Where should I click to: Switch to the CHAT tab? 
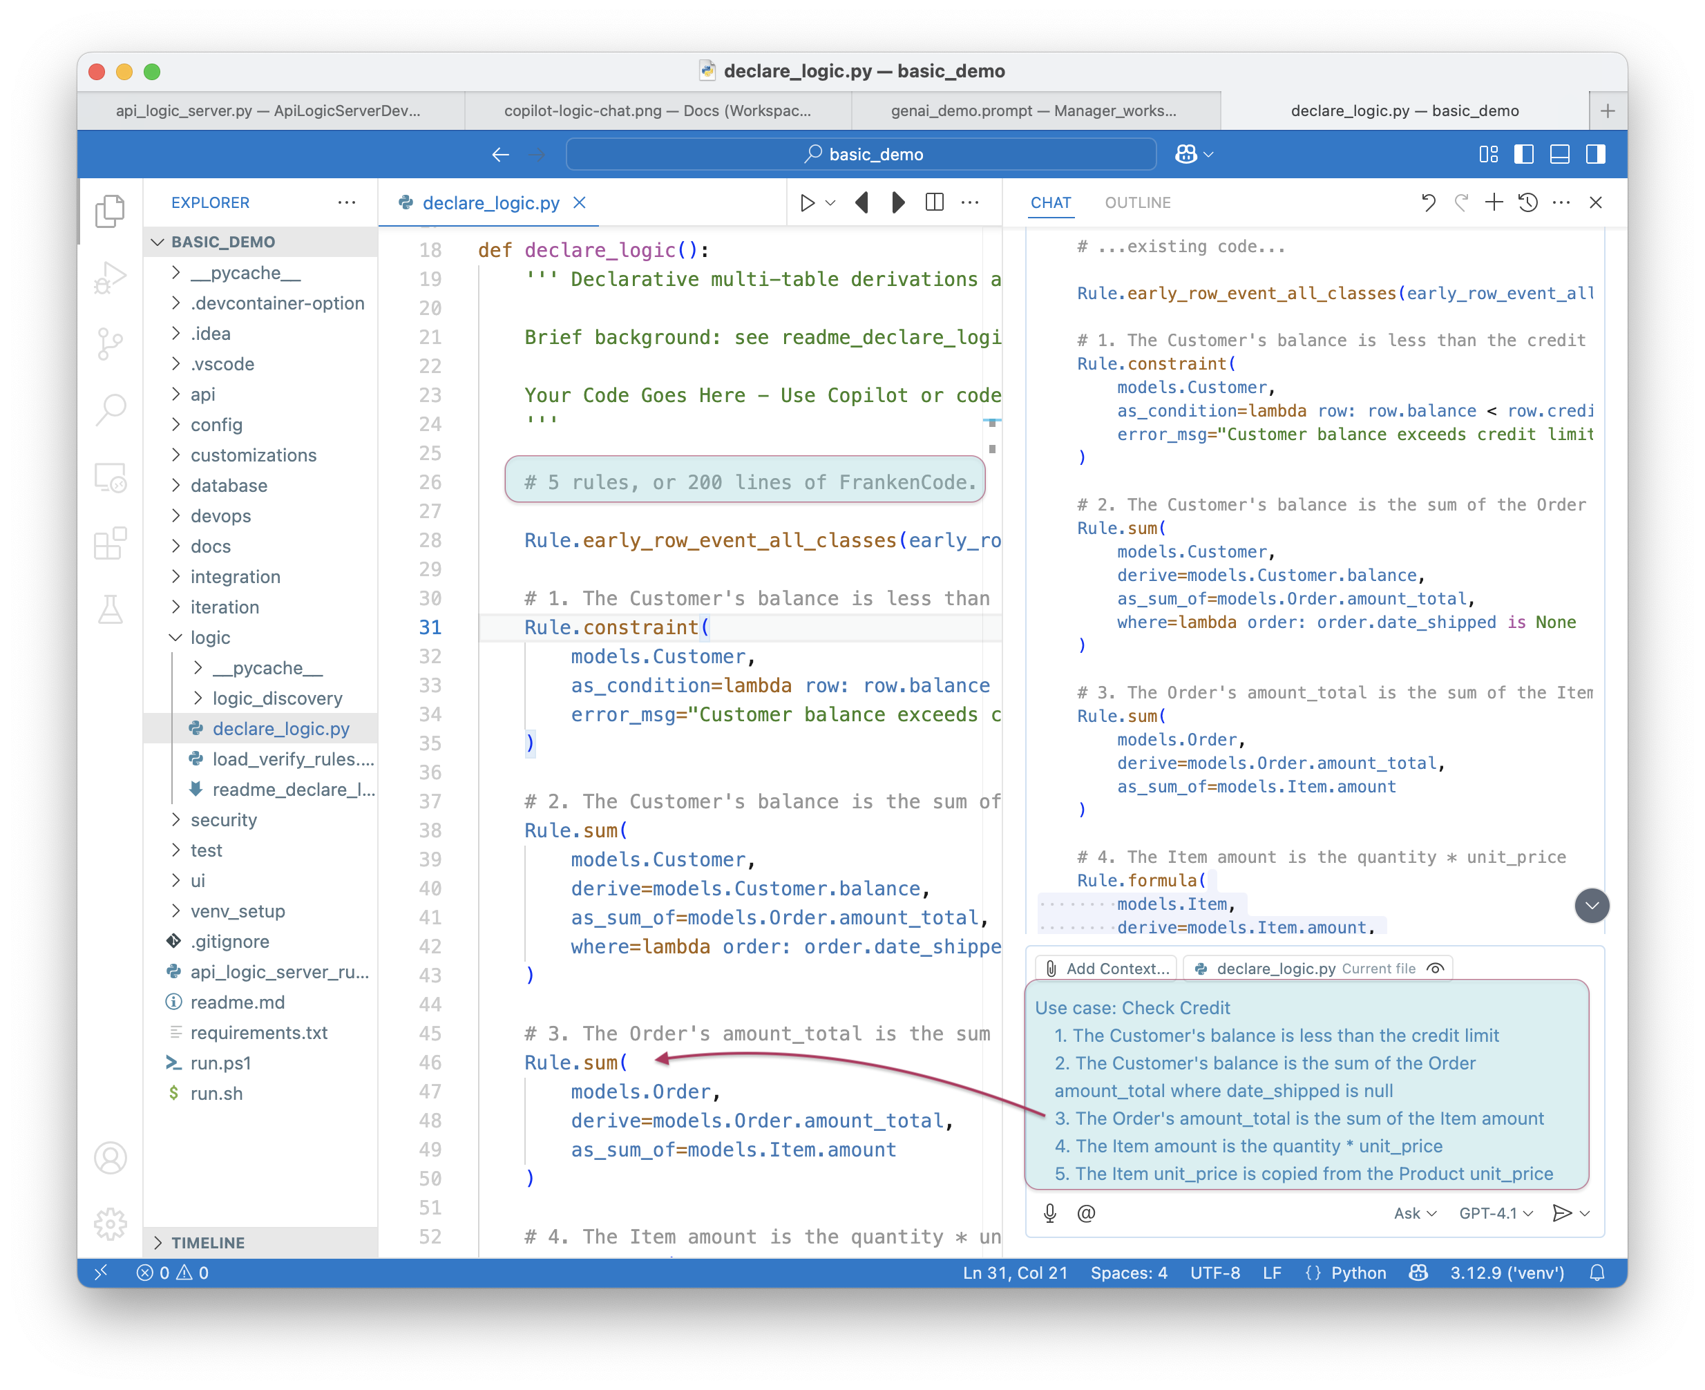(1050, 202)
